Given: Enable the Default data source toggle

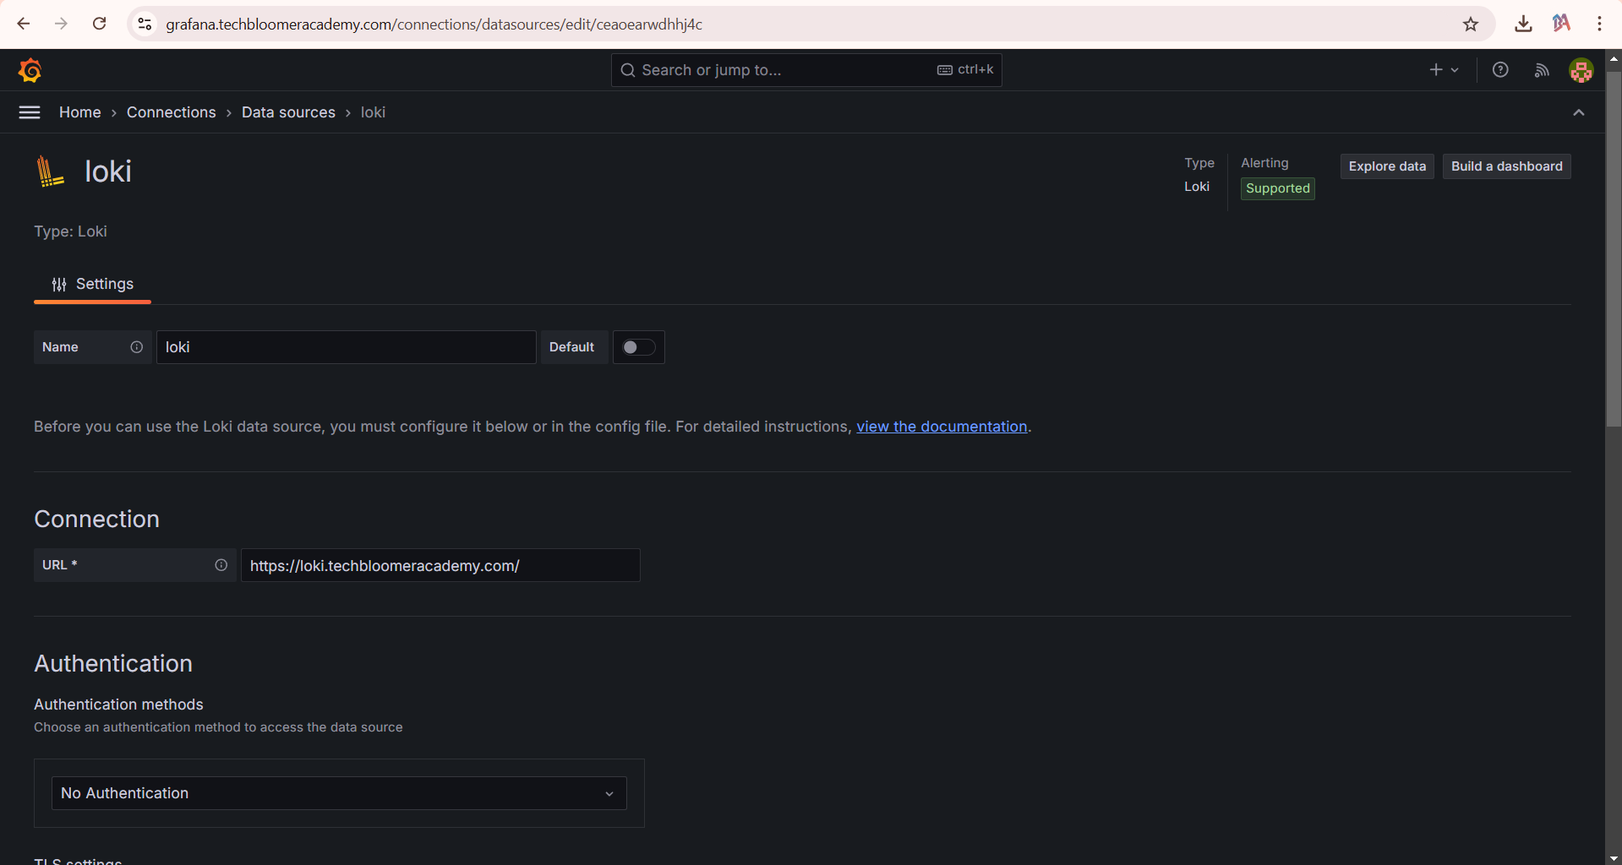Looking at the screenshot, I should (638, 346).
